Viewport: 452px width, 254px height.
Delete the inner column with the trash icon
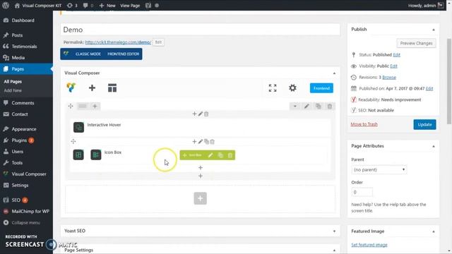pos(213,141)
